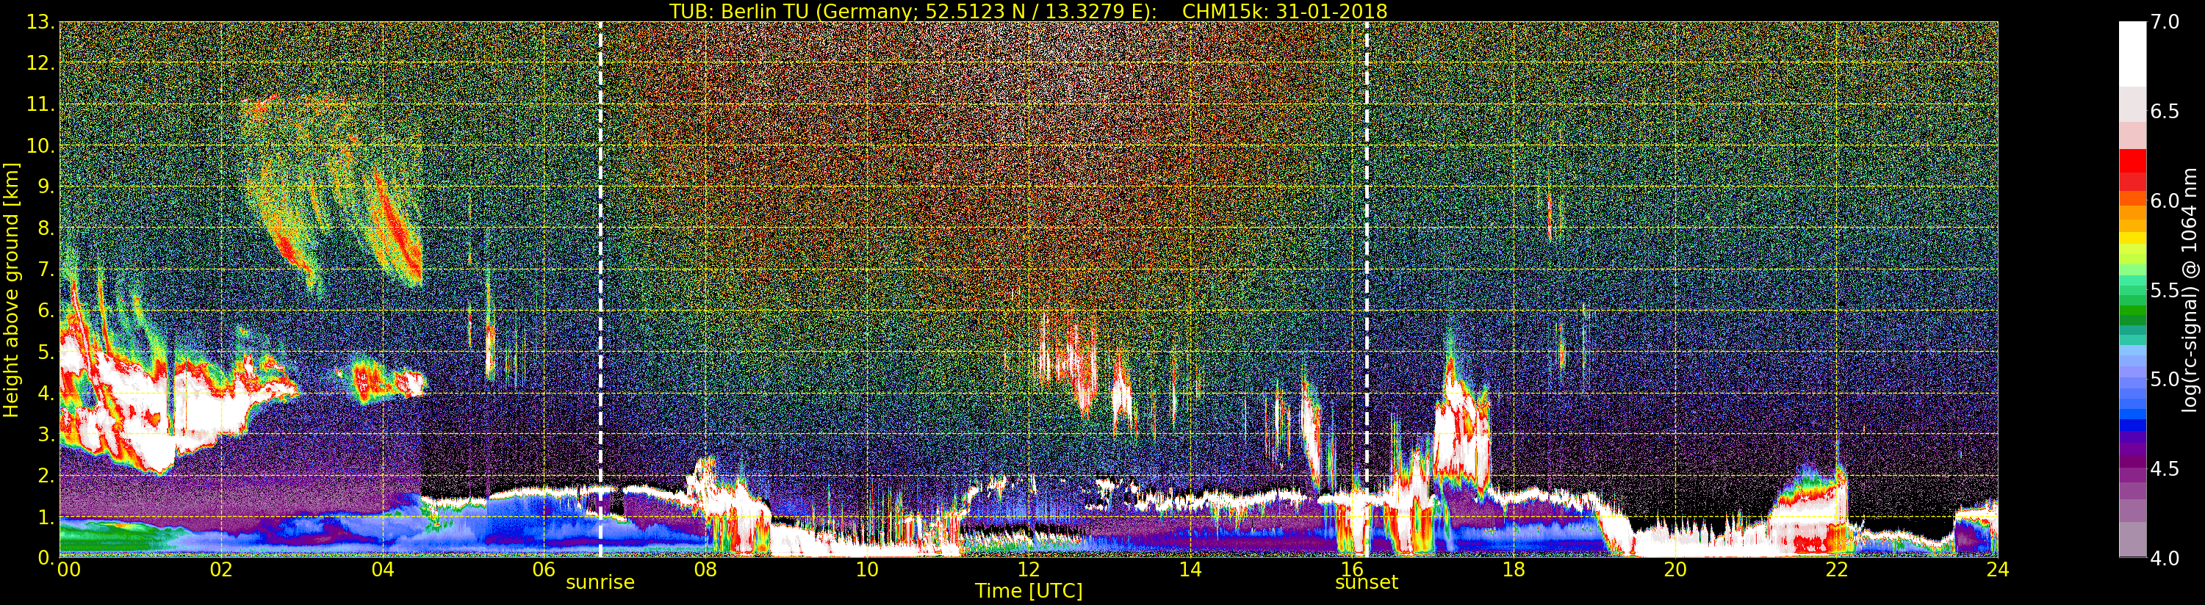The height and width of the screenshot is (605, 2205).
Task: Click the height axis tick label '4.'
Action: [46, 393]
